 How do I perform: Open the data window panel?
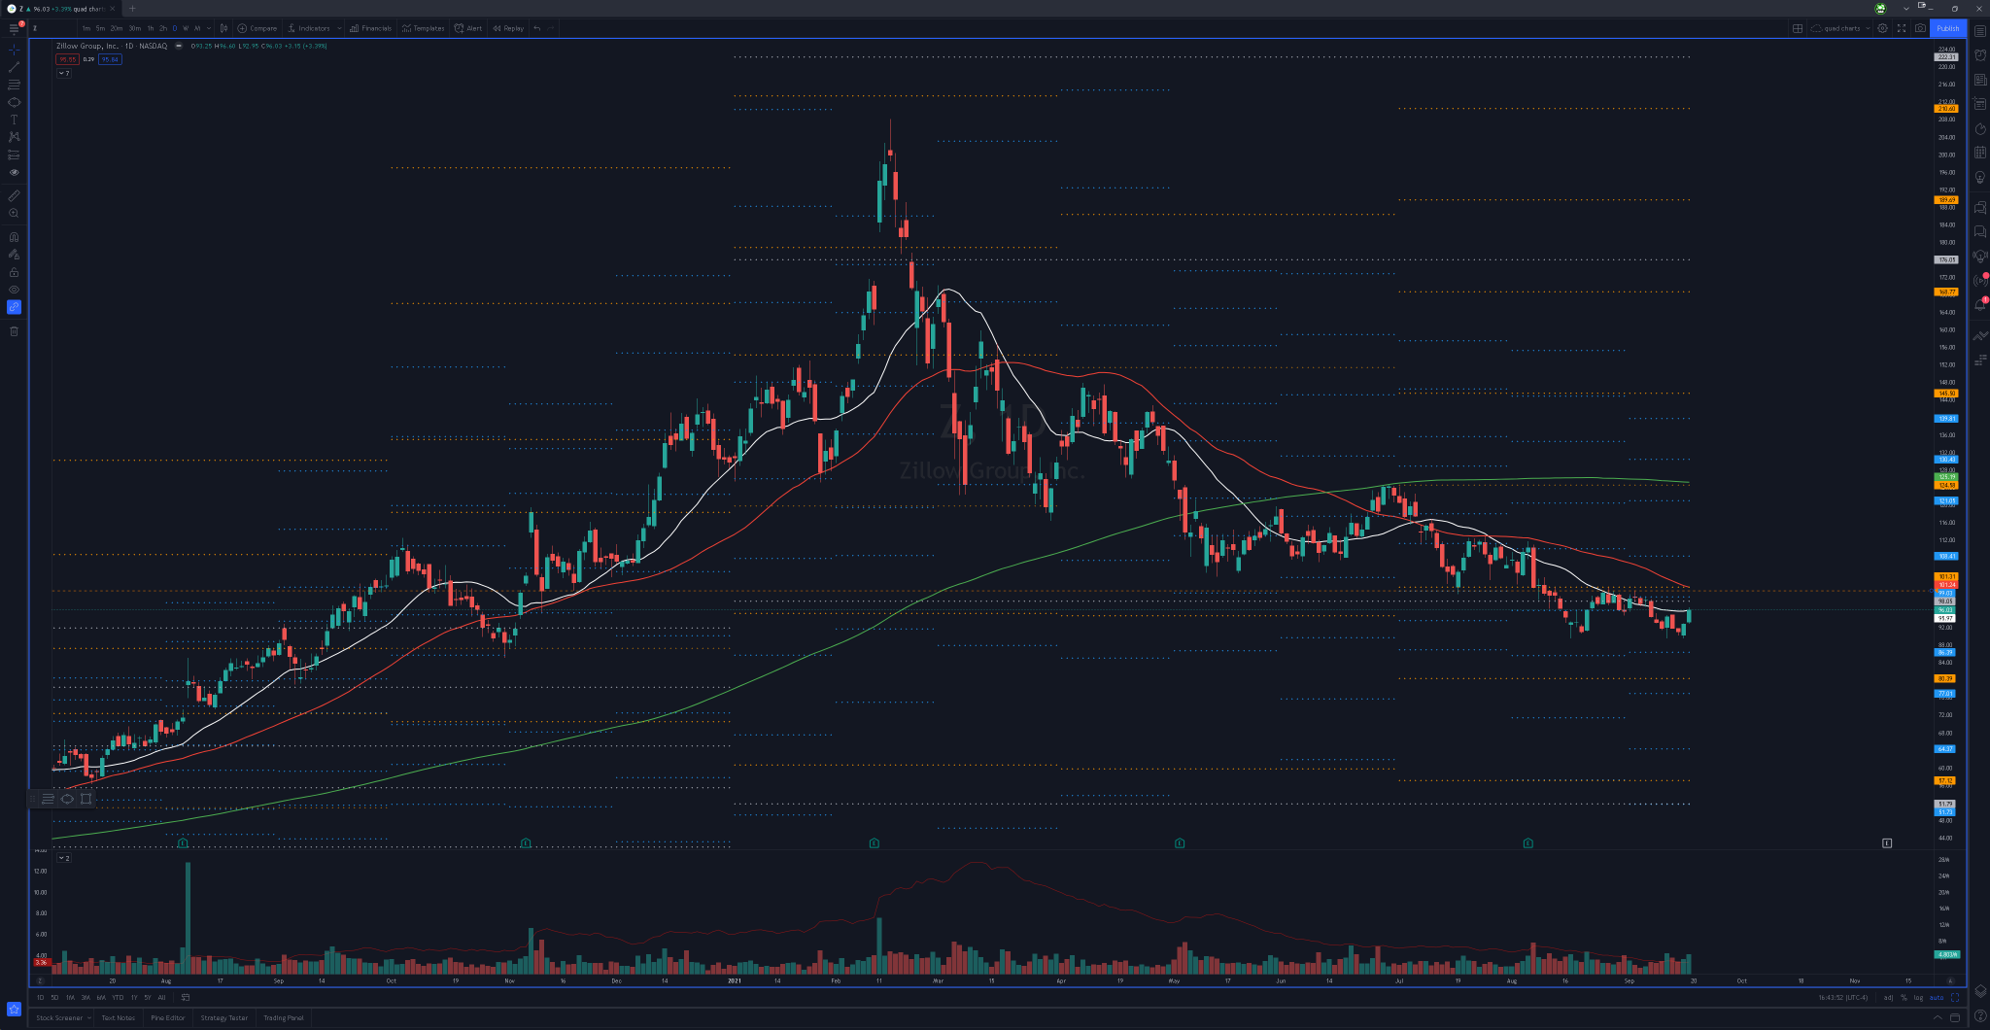click(x=1980, y=104)
